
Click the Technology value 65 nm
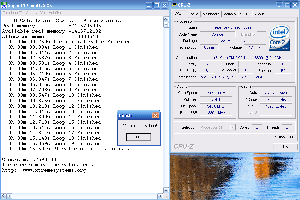click(209, 47)
